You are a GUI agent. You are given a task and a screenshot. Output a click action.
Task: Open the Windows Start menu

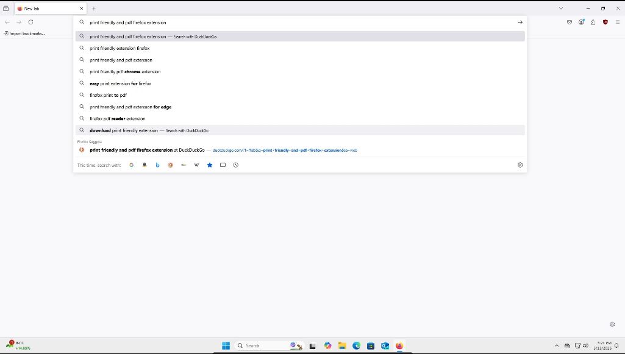pos(226,345)
